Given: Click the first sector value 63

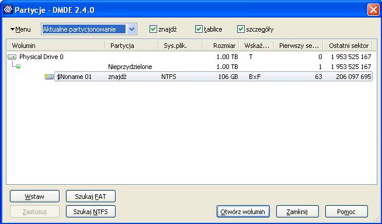Looking at the screenshot, I should click(x=318, y=77).
